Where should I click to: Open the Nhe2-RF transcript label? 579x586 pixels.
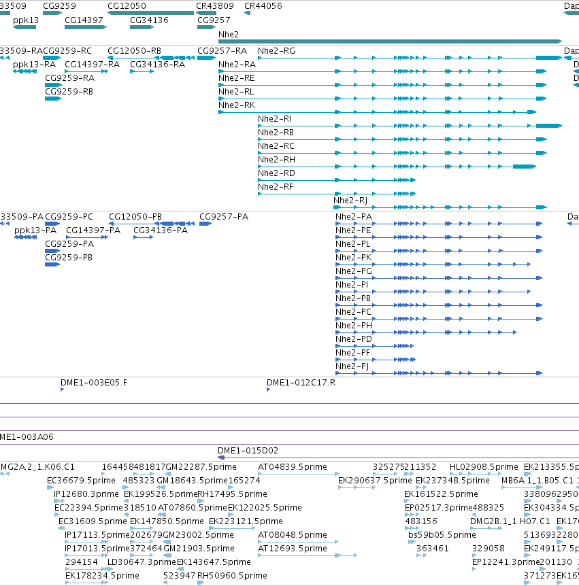coord(276,186)
